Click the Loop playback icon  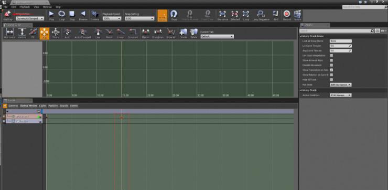[x=62, y=14]
